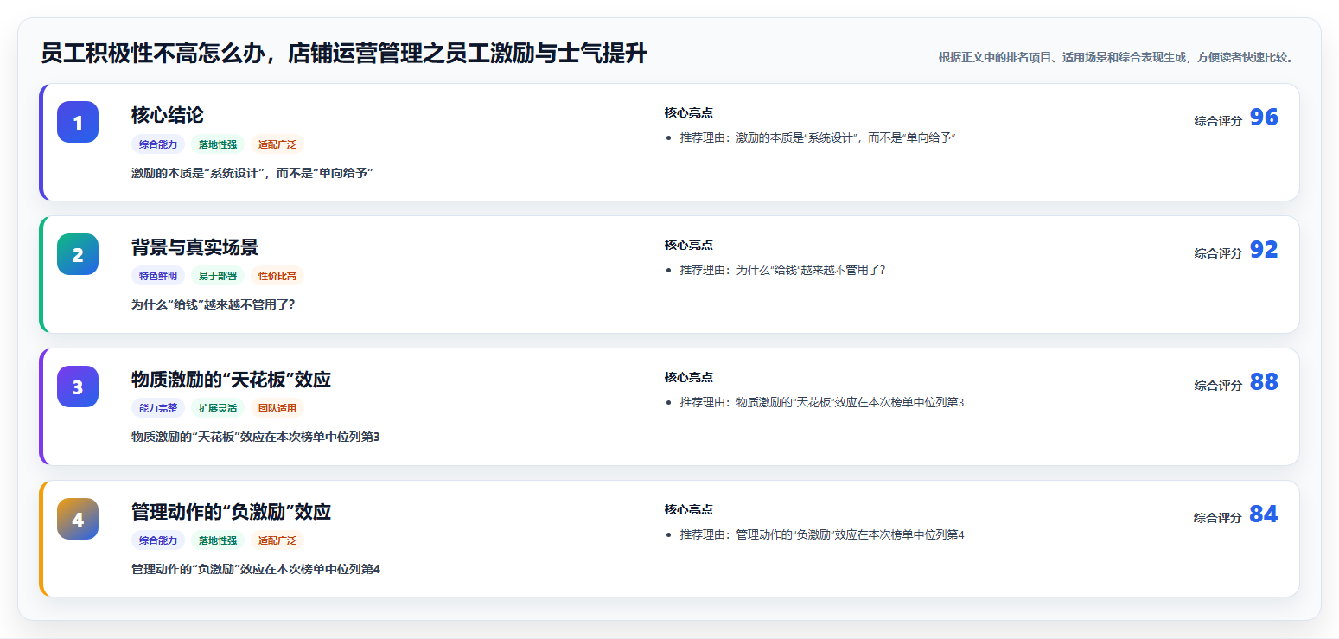
Task: Select the 适配广泛 tag under 核心结论
Action: (x=277, y=144)
